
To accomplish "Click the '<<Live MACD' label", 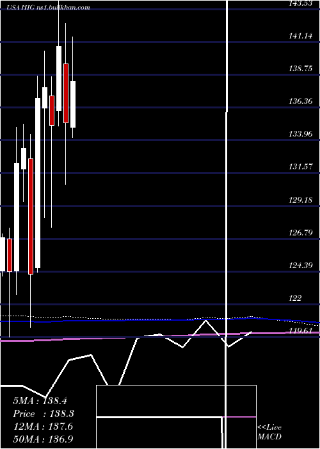I will click(269, 432).
